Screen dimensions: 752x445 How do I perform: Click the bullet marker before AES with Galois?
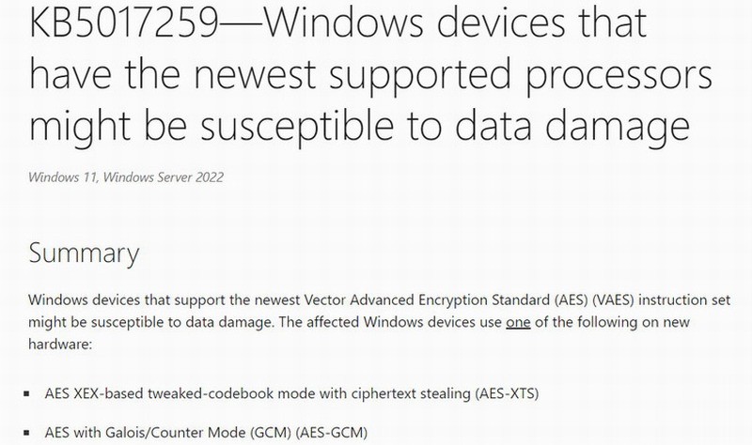click(x=32, y=435)
